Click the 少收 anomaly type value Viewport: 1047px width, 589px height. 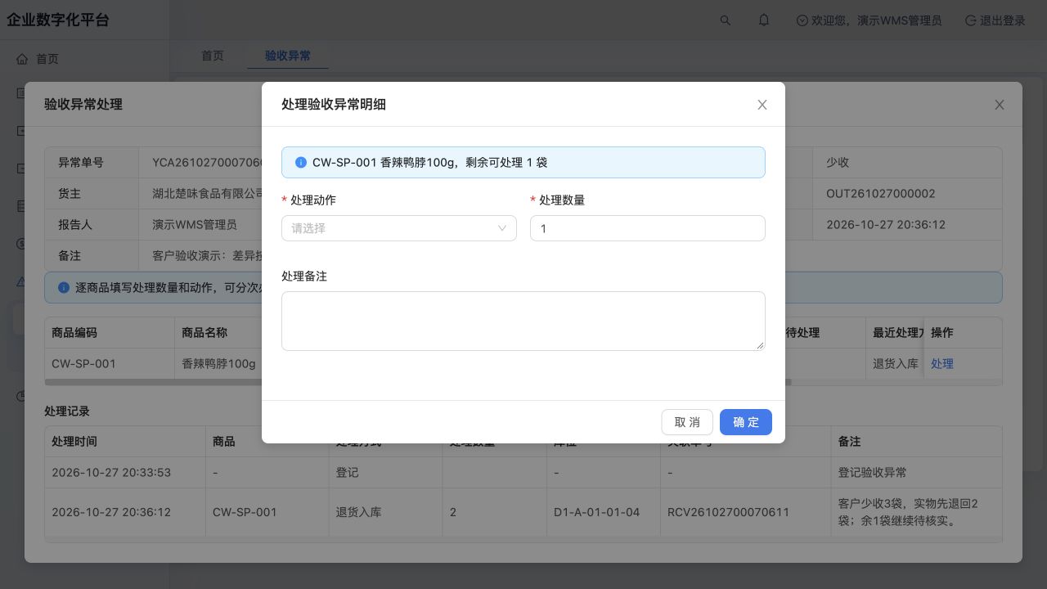[838, 163]
